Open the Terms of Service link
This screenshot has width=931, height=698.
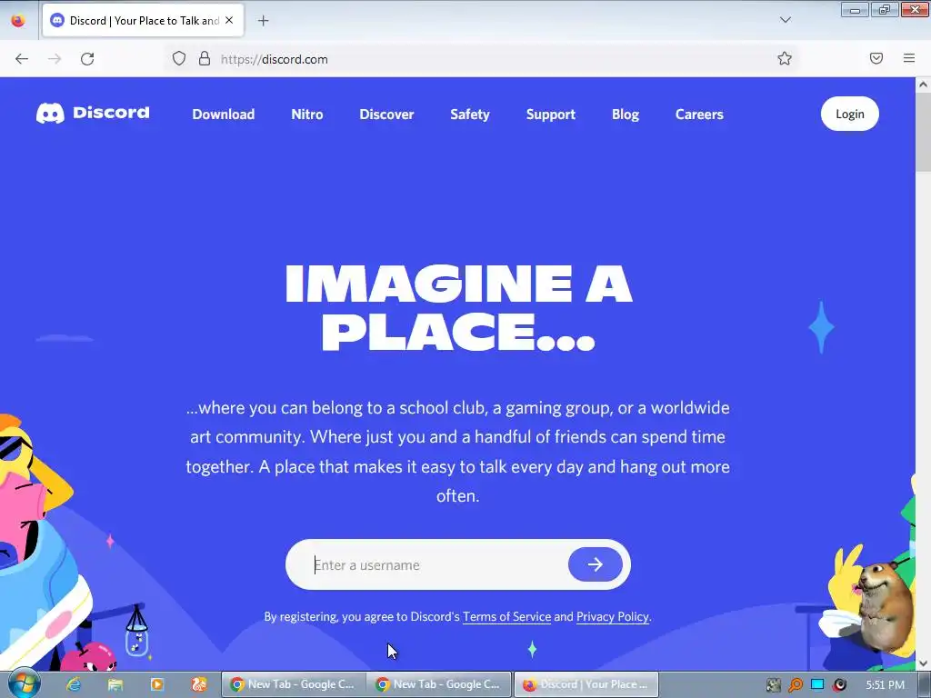pyautogui.click(x=506, y=617)
